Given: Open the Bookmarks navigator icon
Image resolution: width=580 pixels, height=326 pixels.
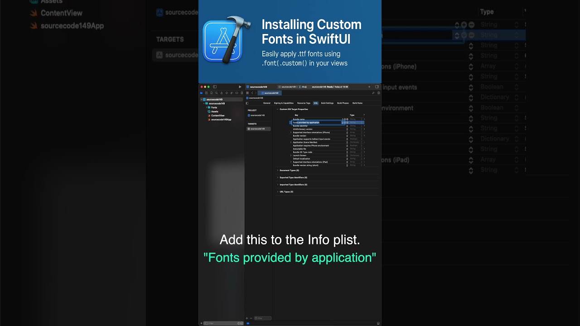Looking at the screenshot, I should (x=211, y=93).
